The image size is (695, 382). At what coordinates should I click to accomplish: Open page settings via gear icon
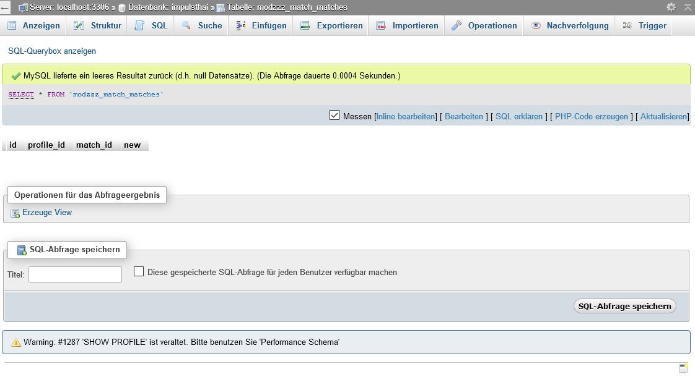[671, 7]
